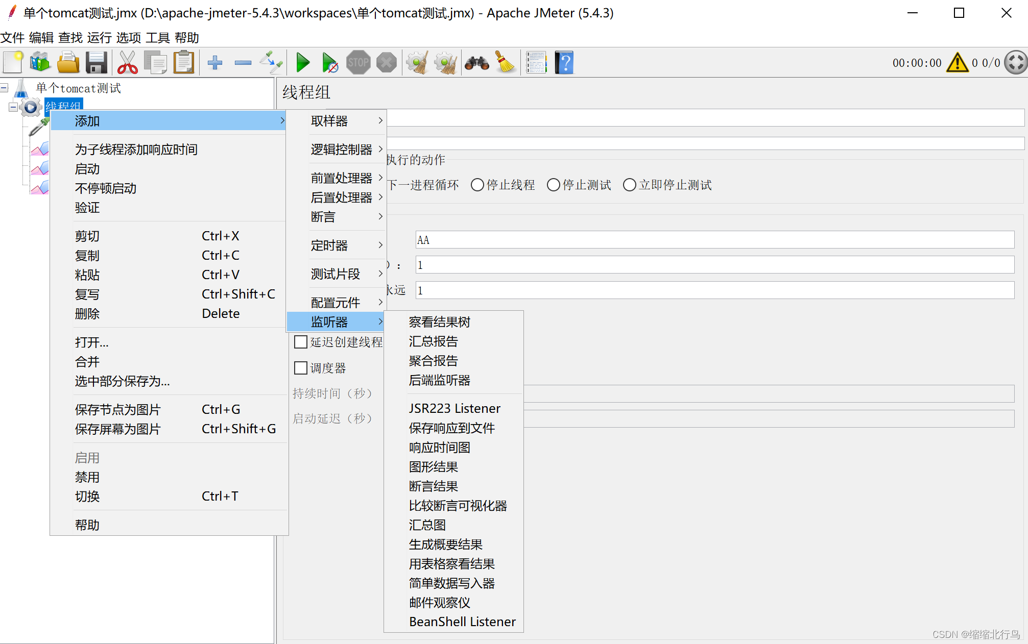Open the 运行 menu
The image size is (1028, 644).
coord(99,38)
